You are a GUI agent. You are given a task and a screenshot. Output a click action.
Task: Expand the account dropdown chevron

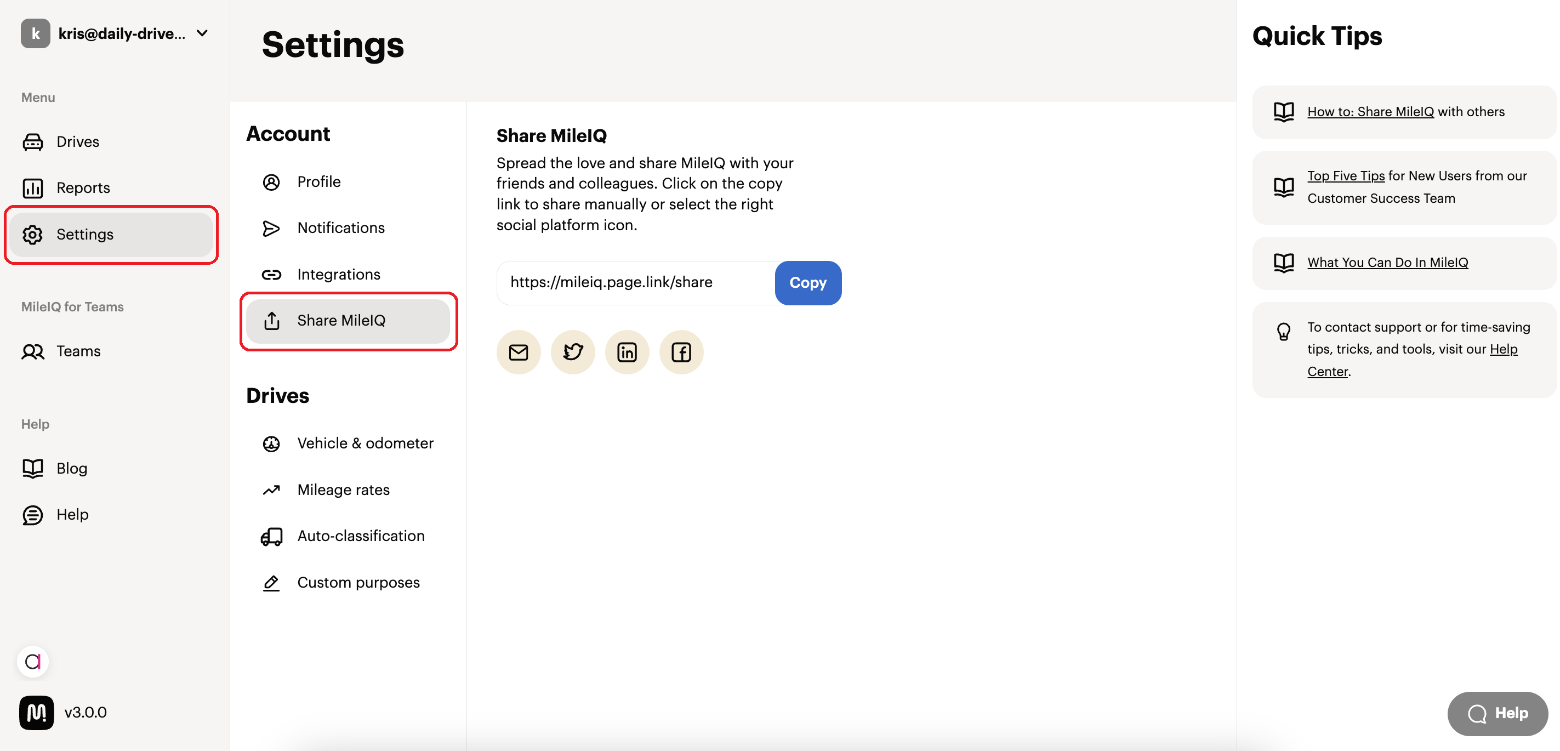click(x=202, y=33)
